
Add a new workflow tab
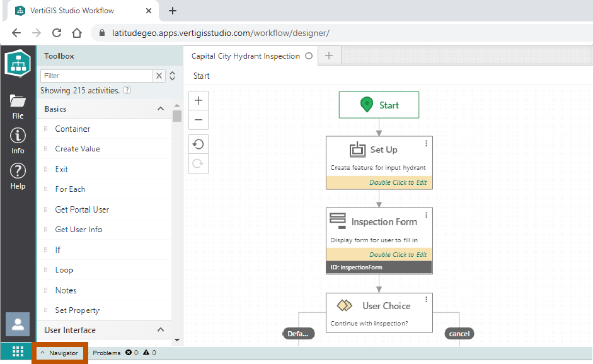(328, 56)
